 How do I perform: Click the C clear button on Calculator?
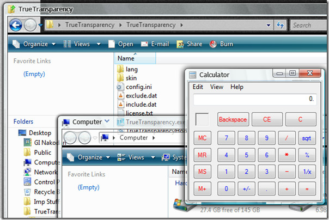[301, 119]
